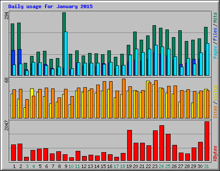Click the Files legend label
The width and height of the screenshot is (220, 171).
(215, 34)
